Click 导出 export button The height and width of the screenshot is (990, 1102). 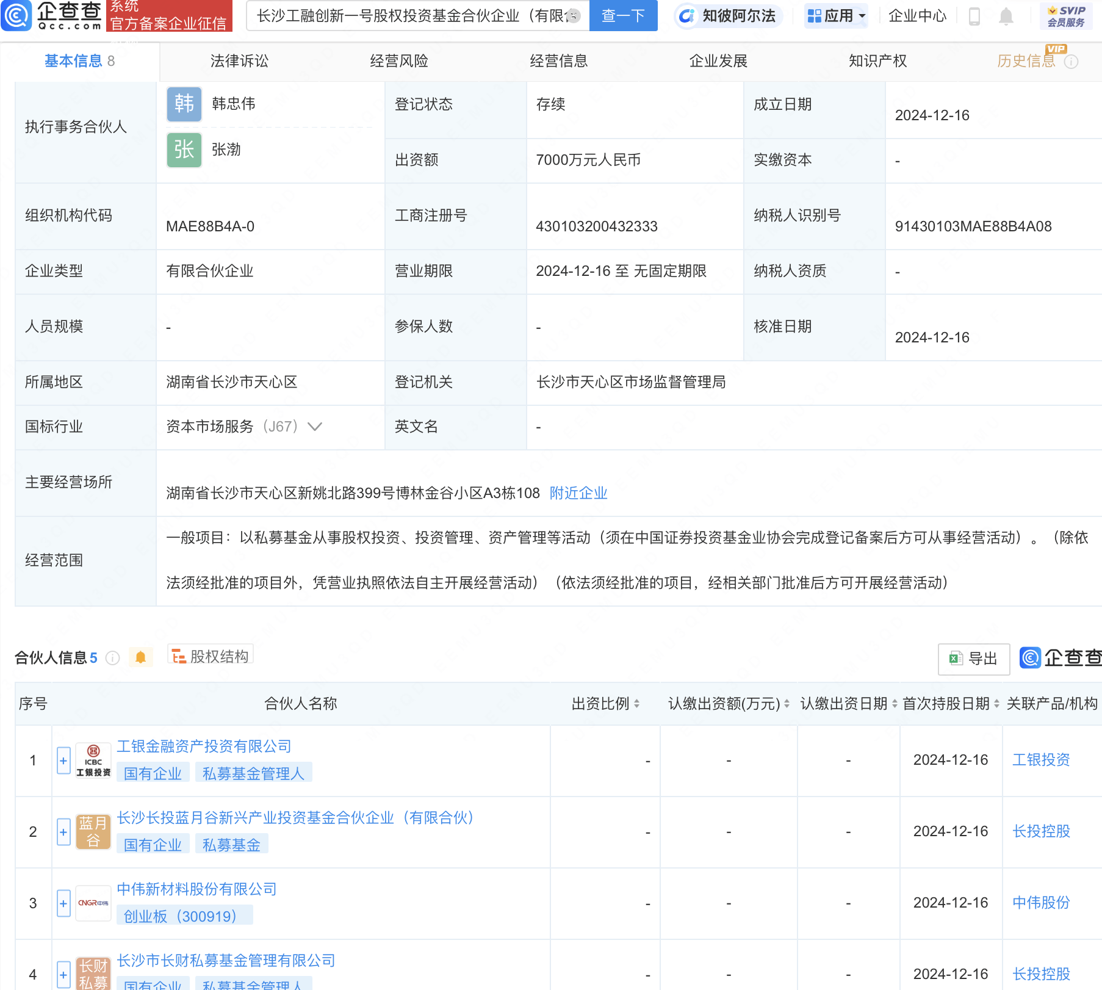(974, 659)
